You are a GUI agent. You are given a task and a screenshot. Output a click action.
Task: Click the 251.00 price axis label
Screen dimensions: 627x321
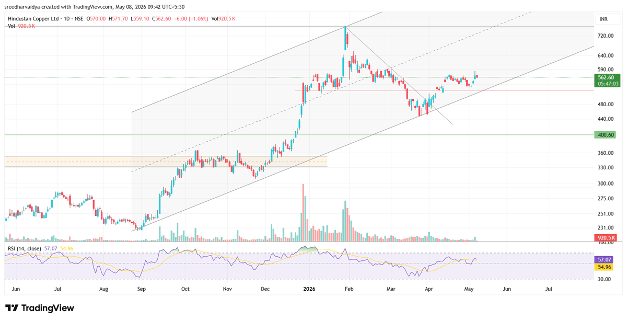tap(606, 214)
